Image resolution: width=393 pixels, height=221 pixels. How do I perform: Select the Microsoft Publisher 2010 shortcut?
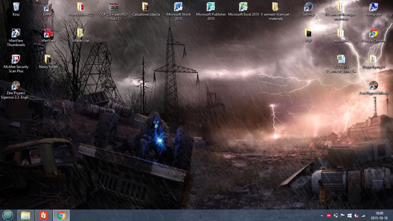point(211,12)
